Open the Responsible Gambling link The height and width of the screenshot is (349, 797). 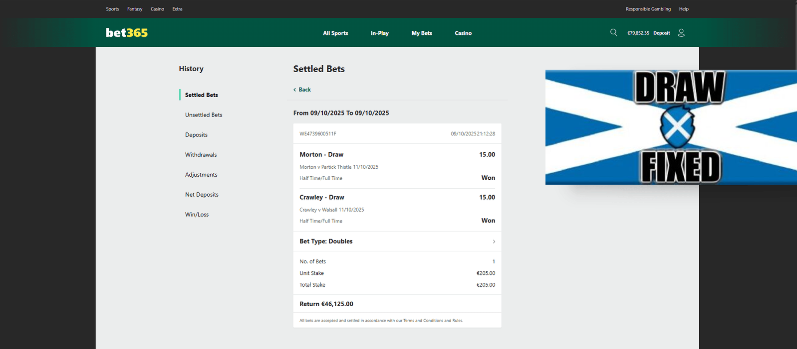pyautogui.click(x=648, y=9)
